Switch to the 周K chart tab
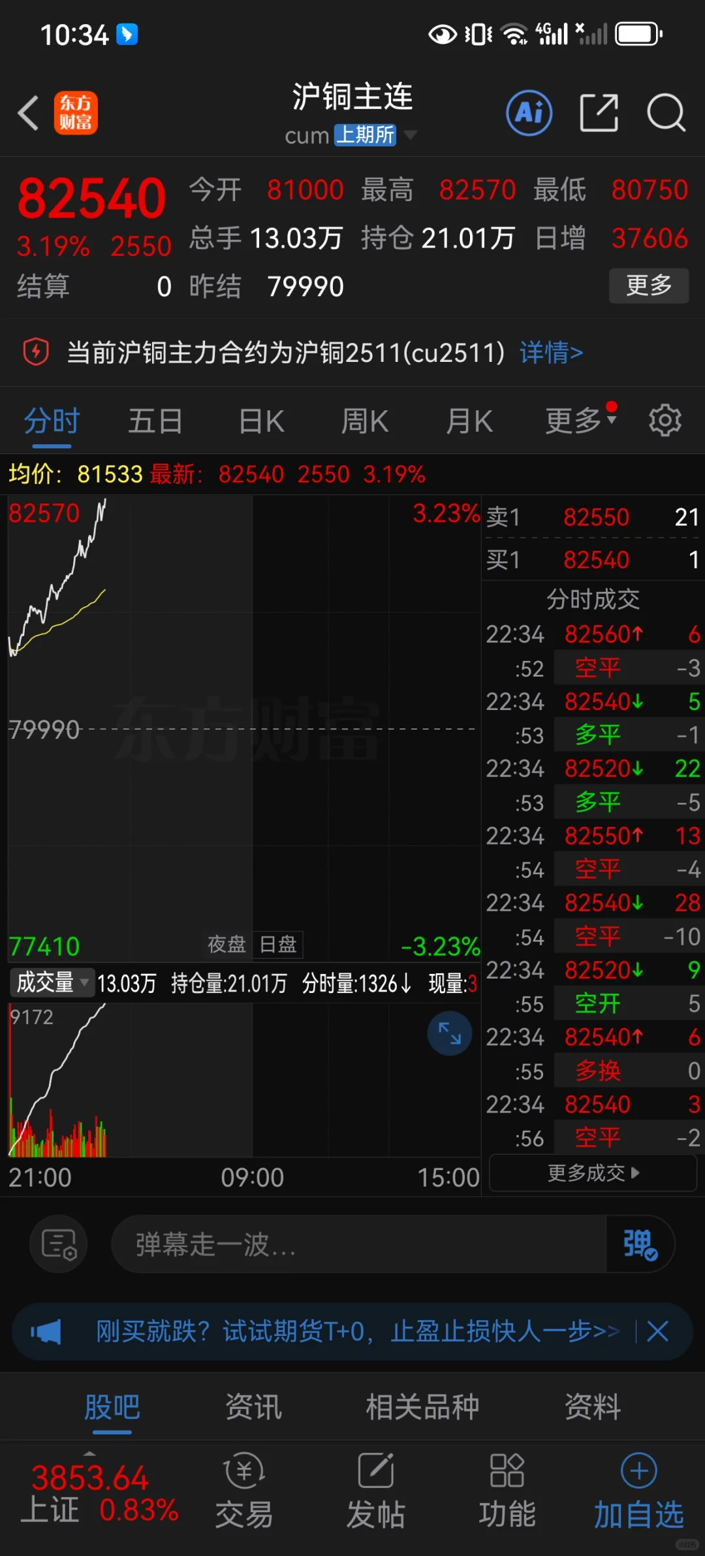This screenshot has height=1556, width=705. coord(365,421)
